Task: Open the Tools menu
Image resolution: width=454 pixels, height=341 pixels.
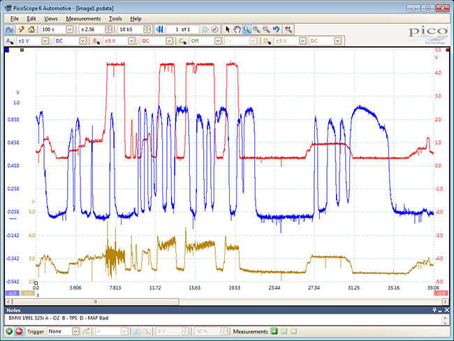Action: click(115, 19)
